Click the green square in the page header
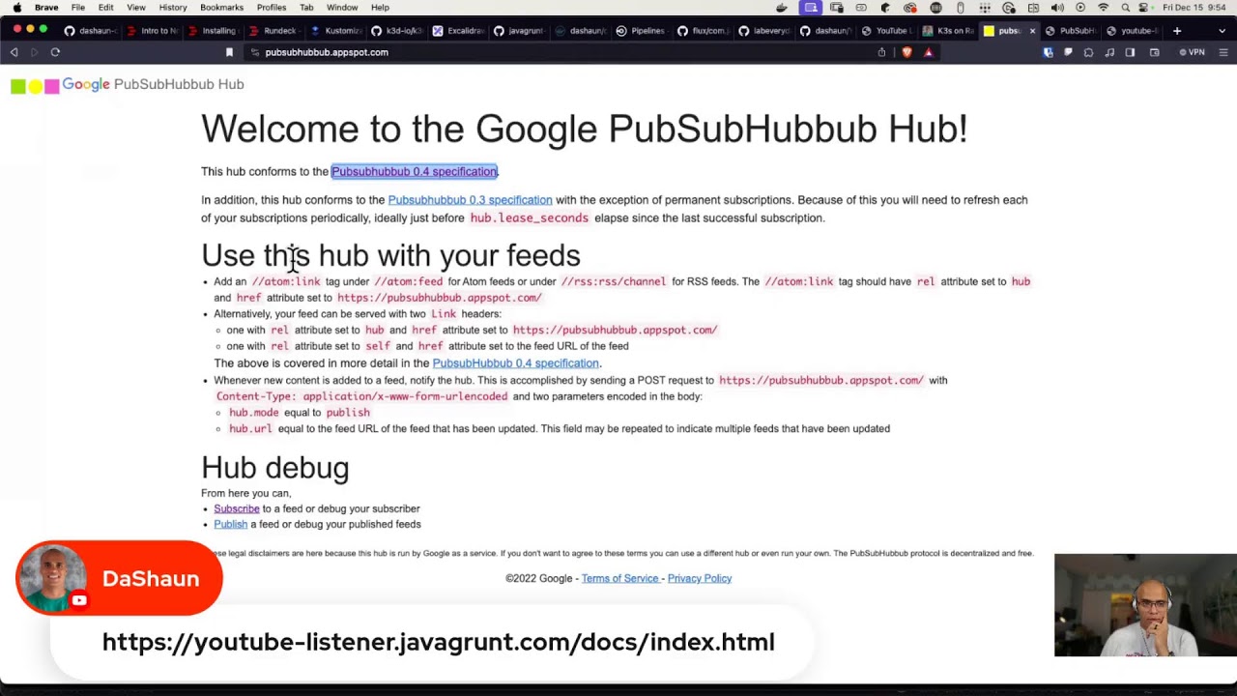1237x696 pixels. point(17,87)
